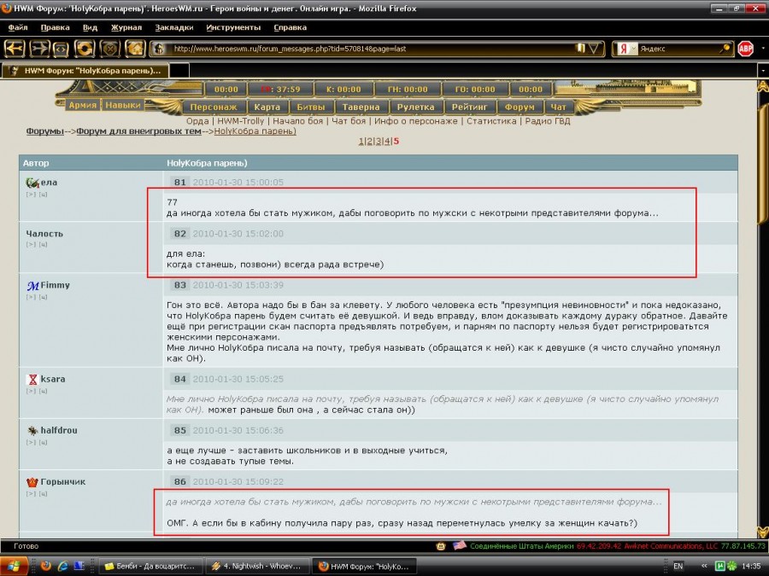769x576 pixels.
Task: Open the EN language switcher in taskbar
Action: pyautogui.click(x=678, y=566)
